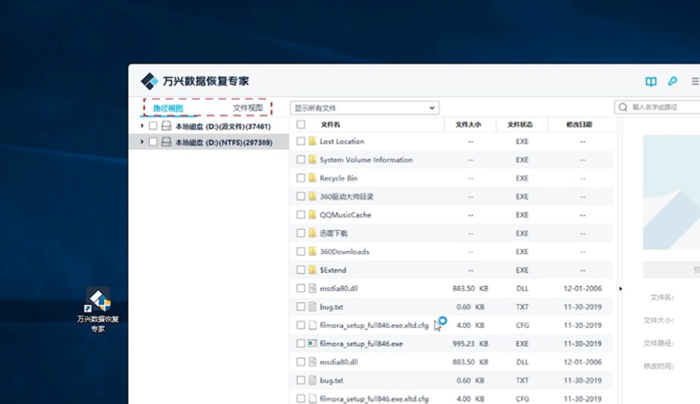Sort by 文件大小 column header
The width and height of the screenshot is (700, 404).
point(468,124)
